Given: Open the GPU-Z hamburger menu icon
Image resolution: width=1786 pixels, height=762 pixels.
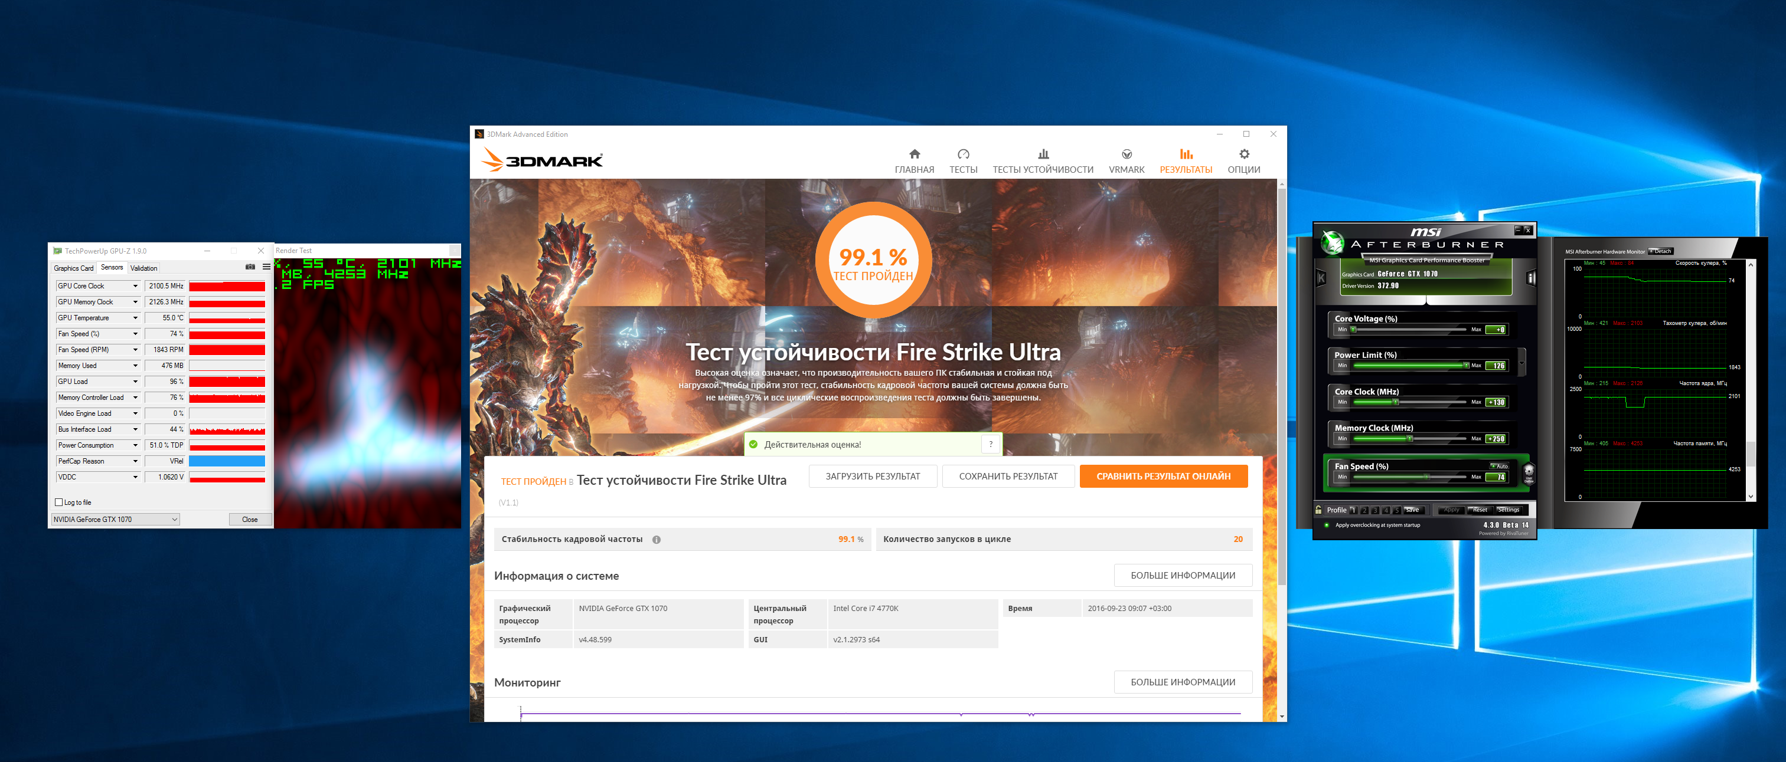Looking at the screenshot, I should 266,267.
